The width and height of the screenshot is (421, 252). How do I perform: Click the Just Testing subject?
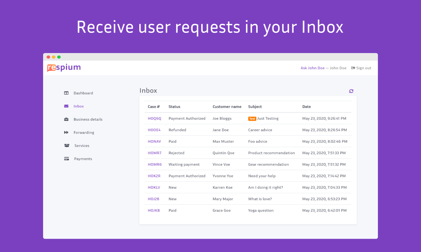coord(268,118)
